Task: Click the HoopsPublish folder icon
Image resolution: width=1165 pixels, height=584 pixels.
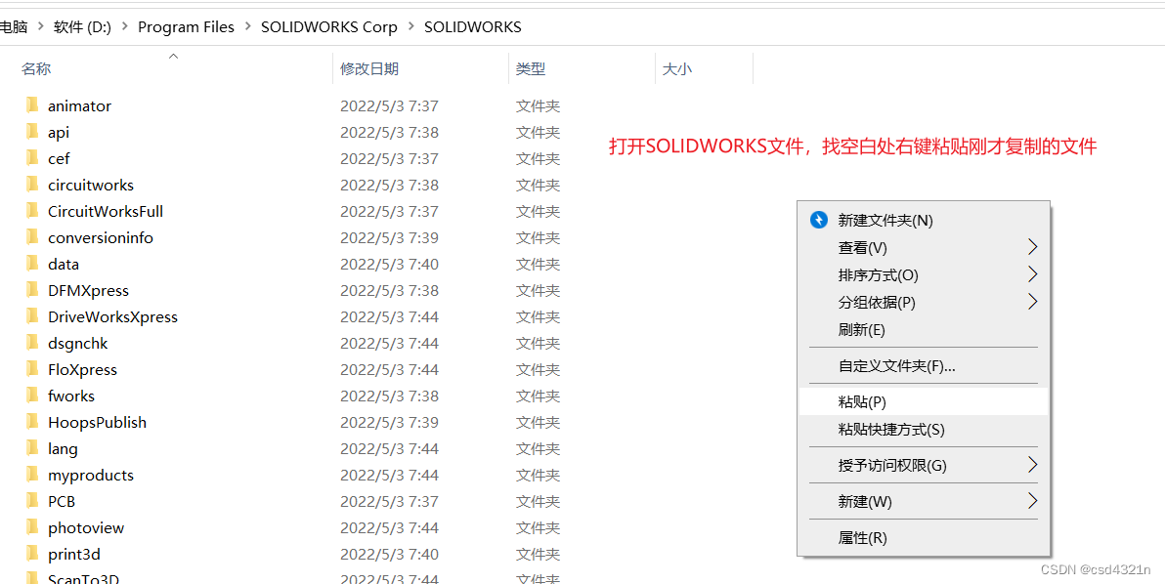Action: click(x=32, y=422)
